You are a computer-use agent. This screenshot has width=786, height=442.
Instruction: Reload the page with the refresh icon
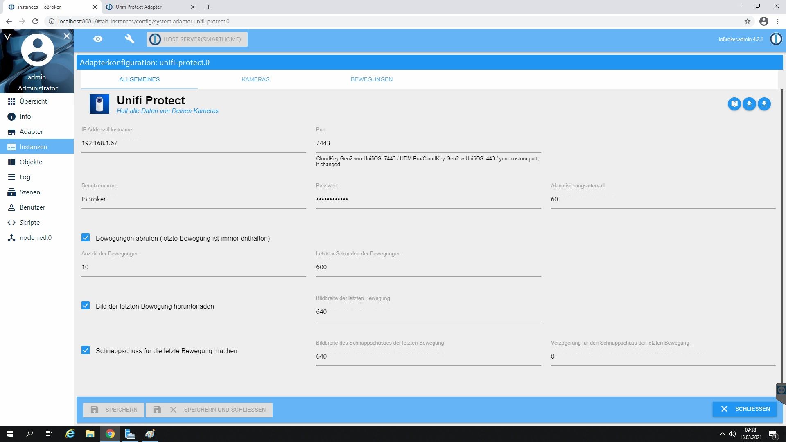pyautogui.click(x=35, y=21)
